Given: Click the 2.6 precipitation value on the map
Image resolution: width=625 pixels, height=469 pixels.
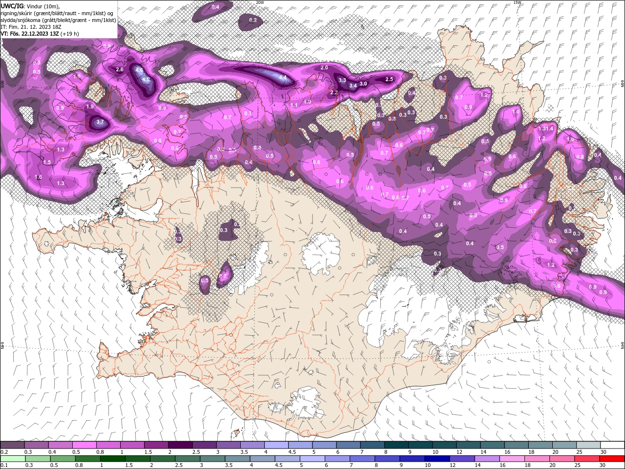Looking at the screenshot, I should [120, 70].
